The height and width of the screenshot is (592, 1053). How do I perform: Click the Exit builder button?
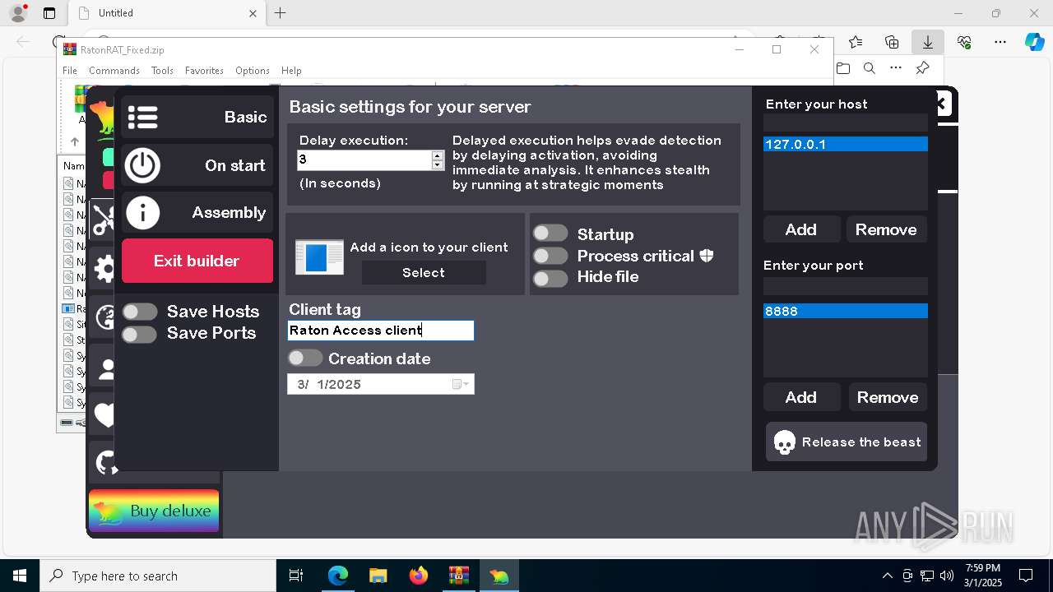197,261
